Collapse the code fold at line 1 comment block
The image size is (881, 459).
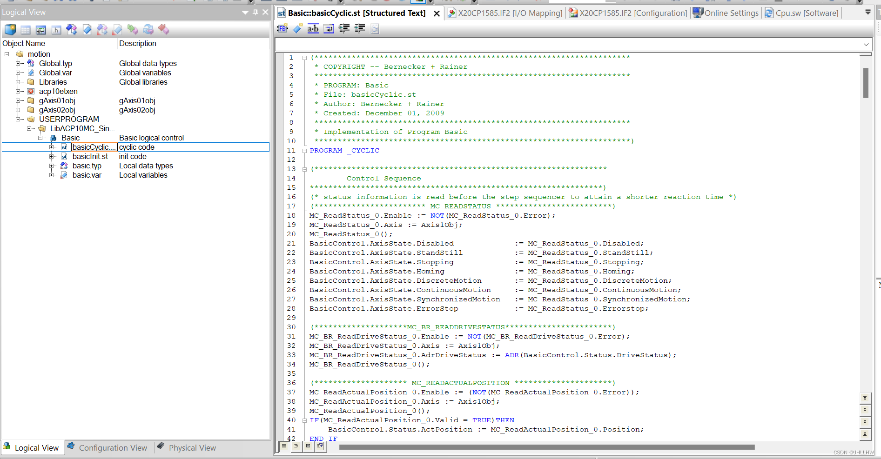[304, 58]
